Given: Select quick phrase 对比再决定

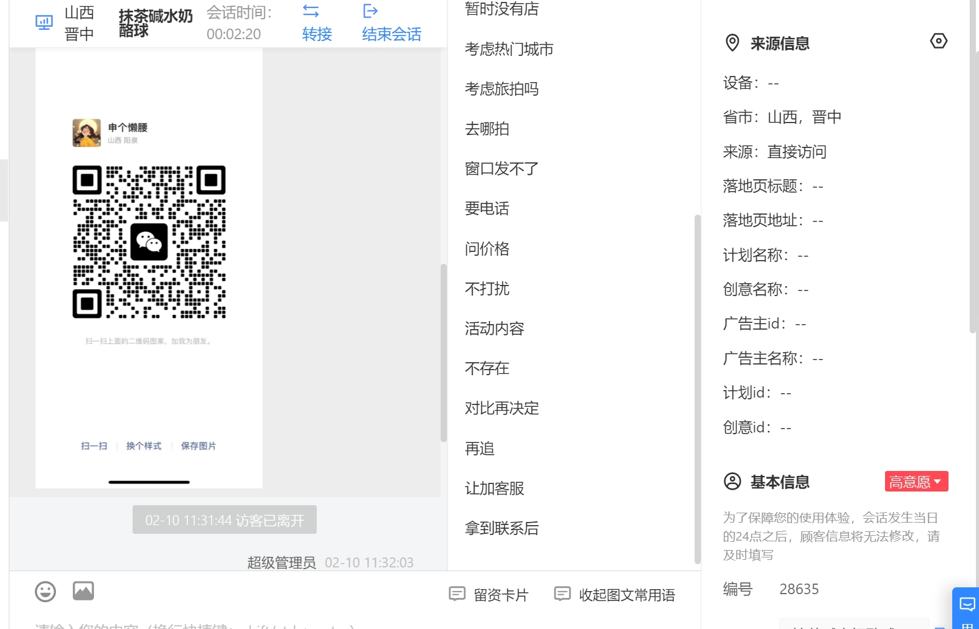Looking at the screenshot, I should (502, 408).
